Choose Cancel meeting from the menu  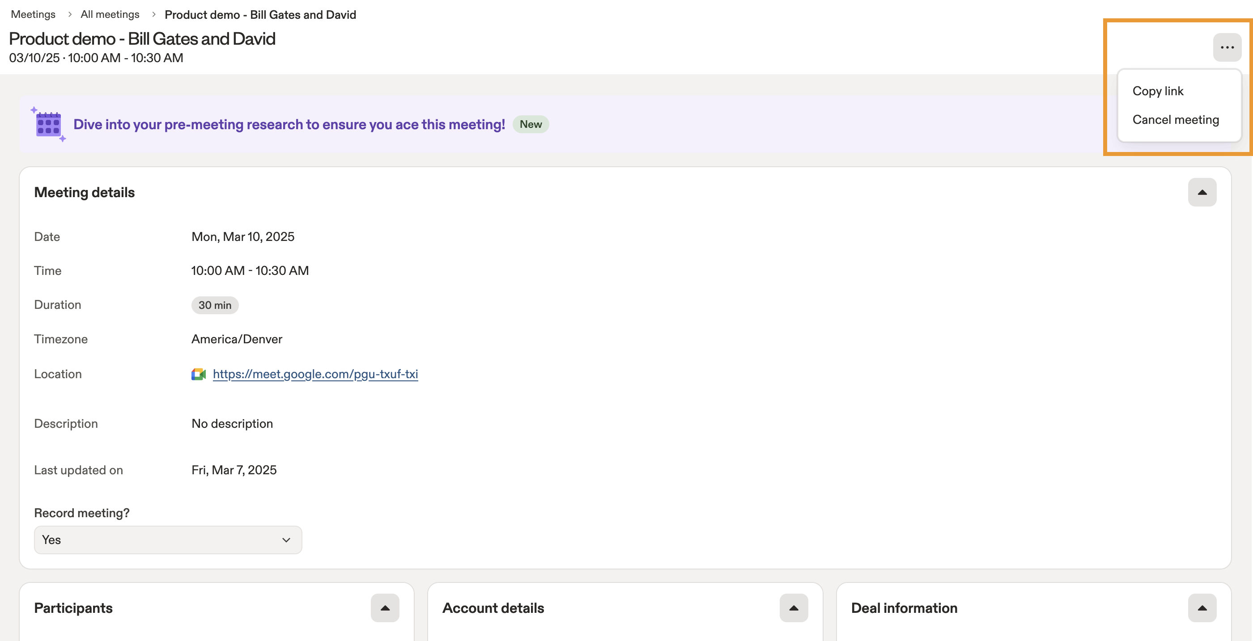1175,120
